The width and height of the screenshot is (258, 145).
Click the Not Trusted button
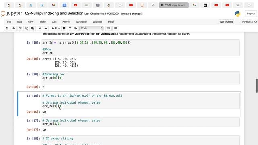pyautogui.click(x=226, y=21)
